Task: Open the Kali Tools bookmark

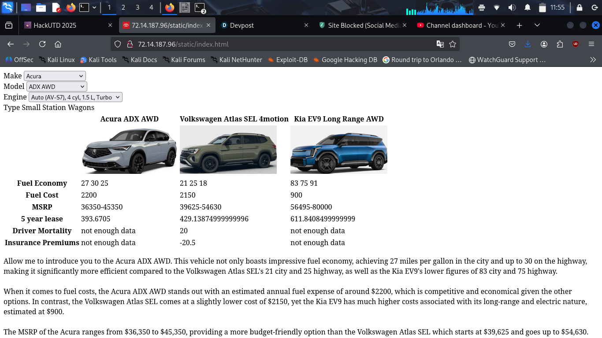Action: click(x=98, y=60)
